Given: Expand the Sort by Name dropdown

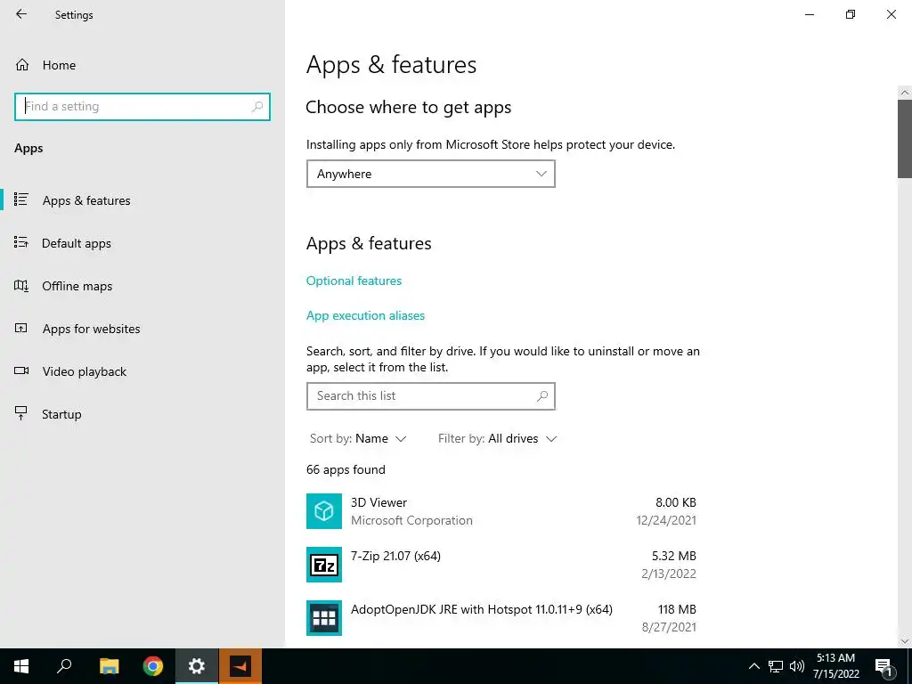Looking at the screenshot, I should [x=358, y=438].
